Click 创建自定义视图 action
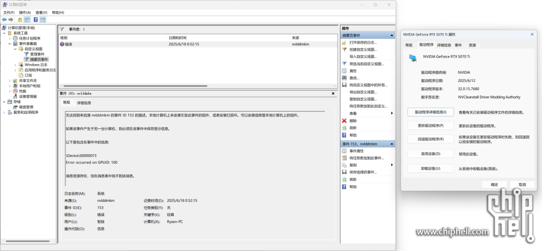The width and height of the screenshot is (542, 251). [363, 50]
